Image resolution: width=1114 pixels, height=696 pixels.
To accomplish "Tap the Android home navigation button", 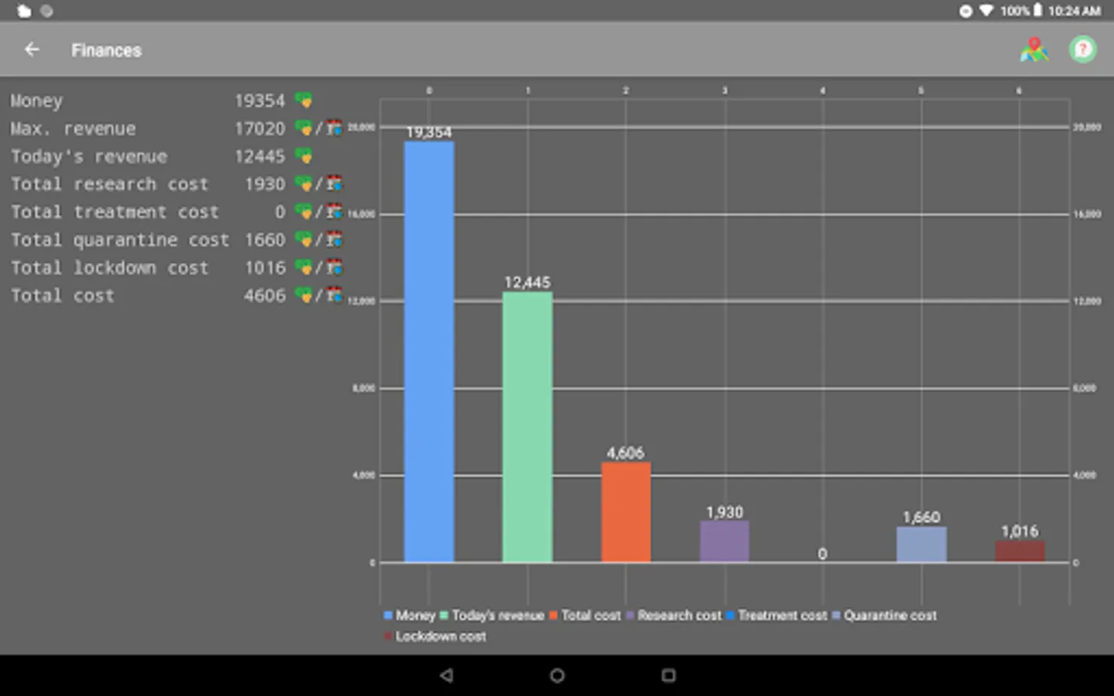I will click(557, 675).
